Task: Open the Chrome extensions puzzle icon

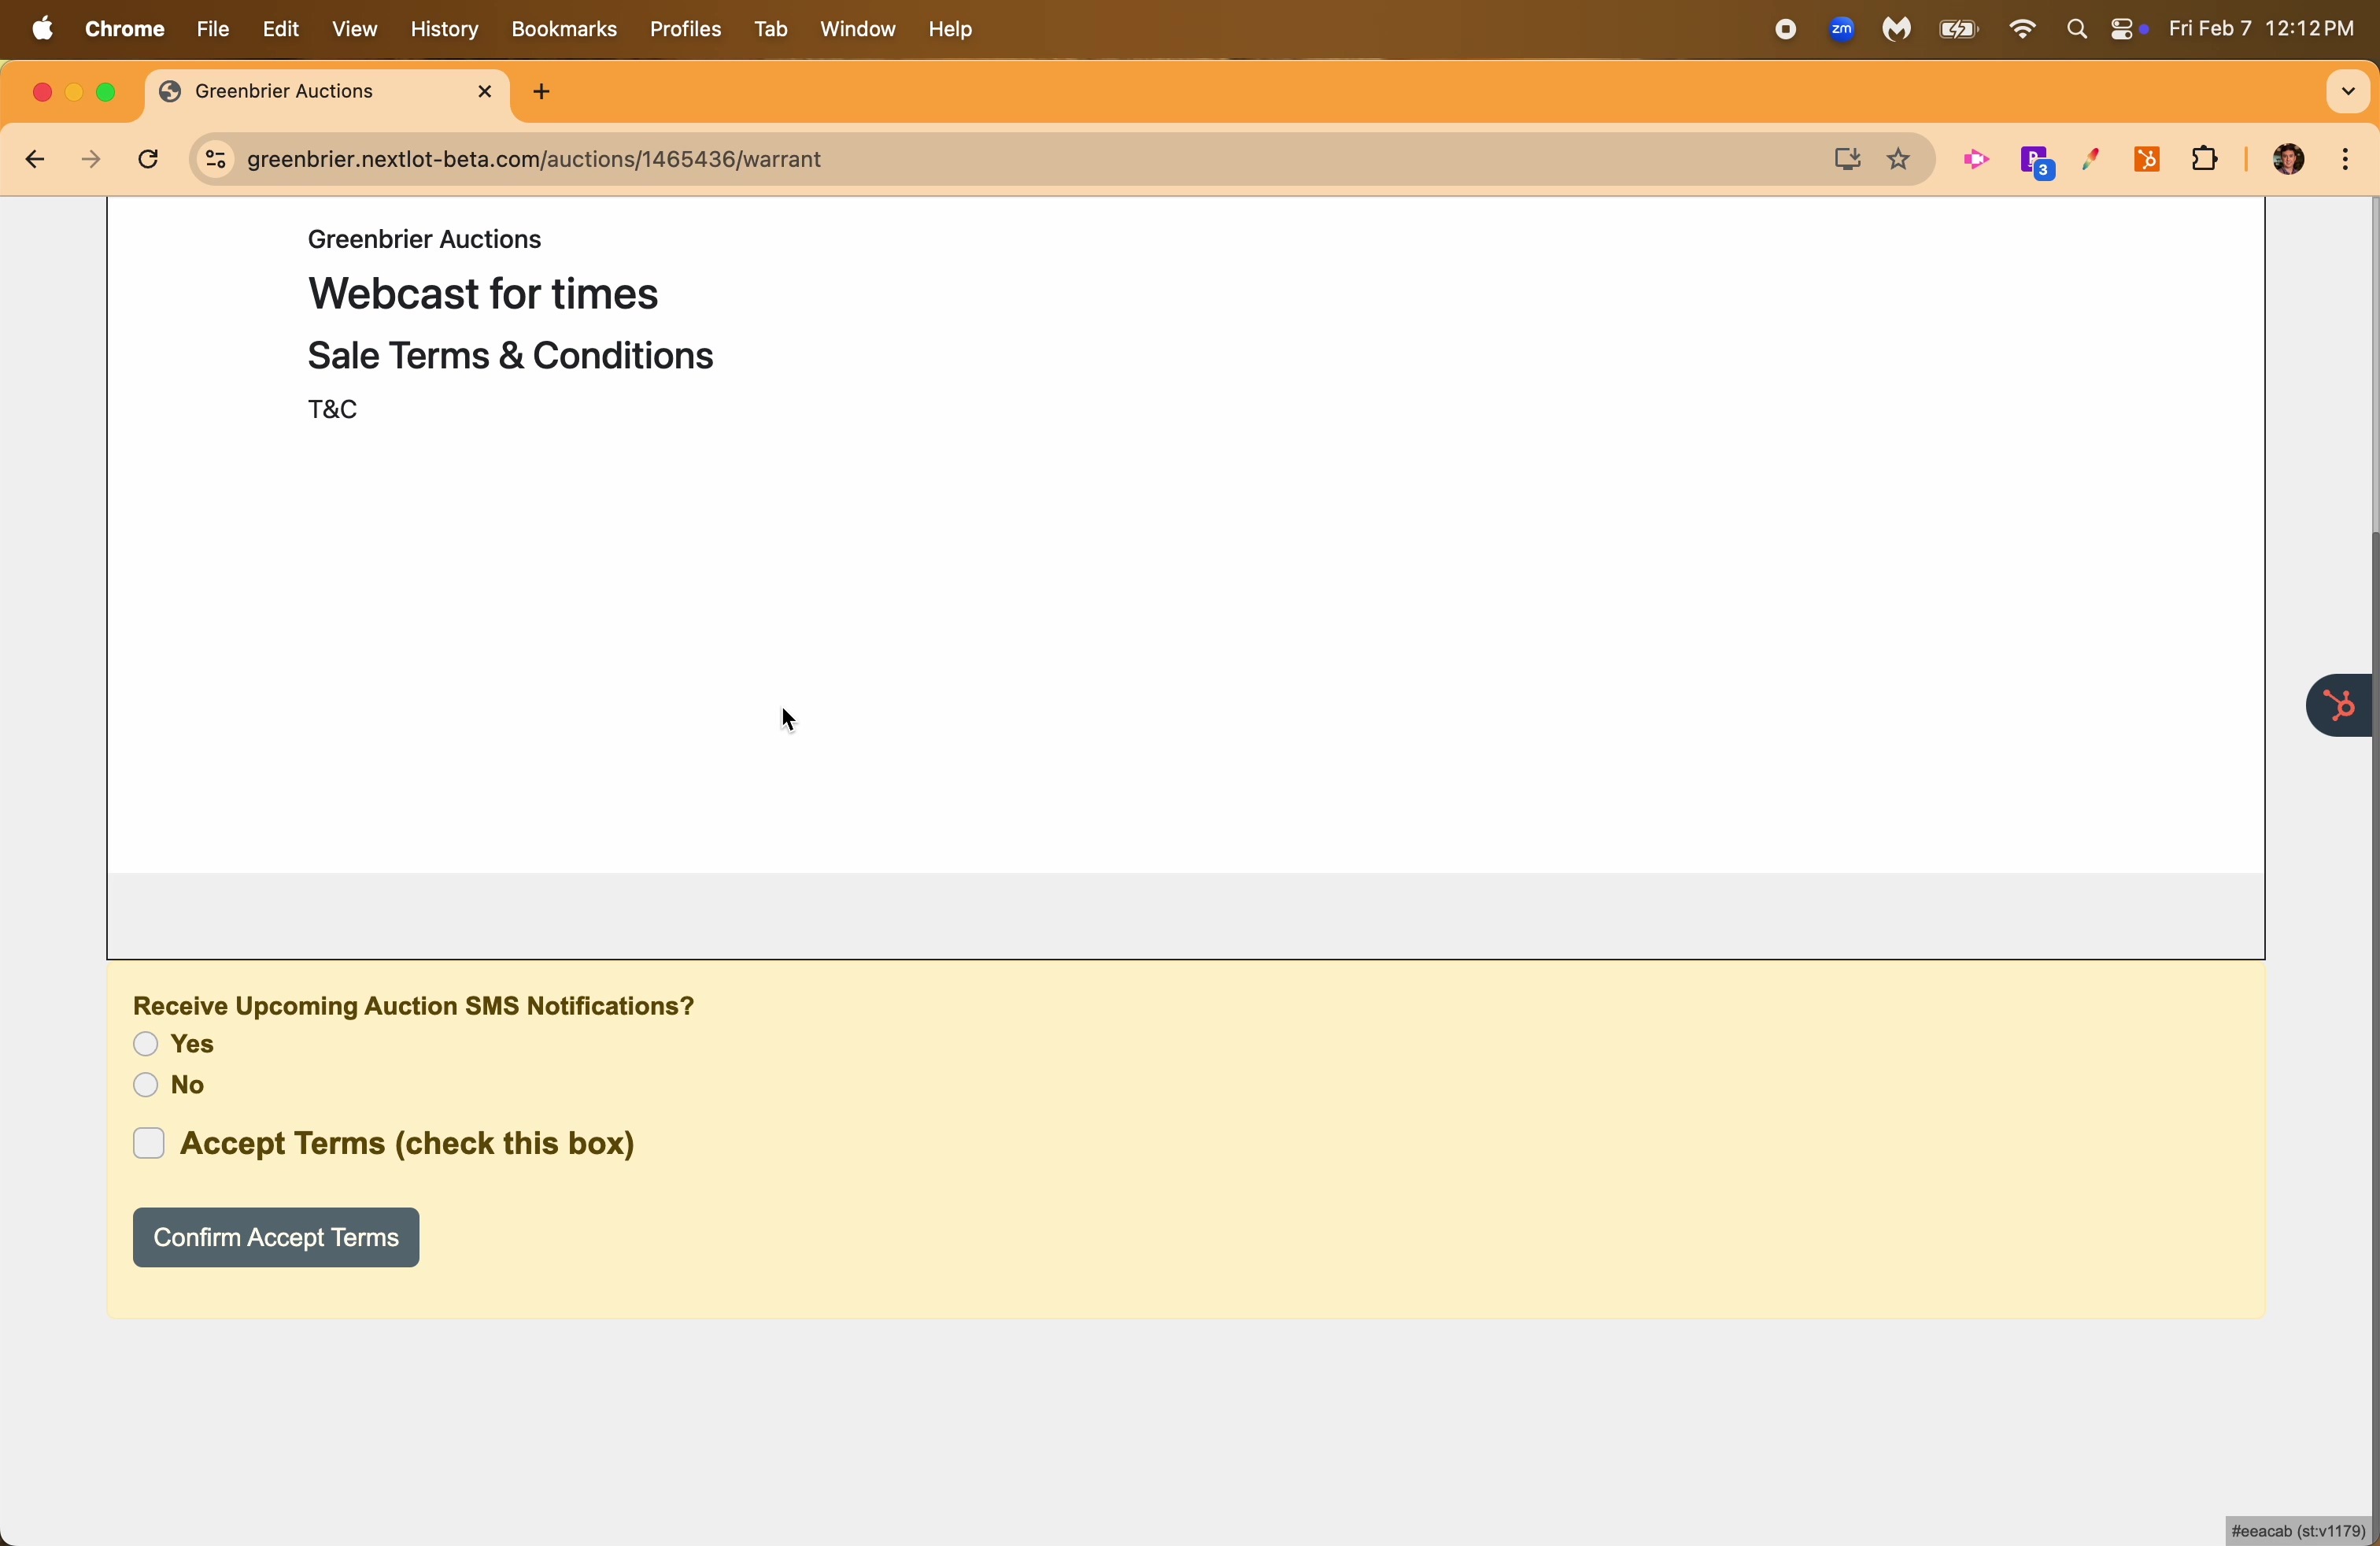Action: coord(2205,160)
